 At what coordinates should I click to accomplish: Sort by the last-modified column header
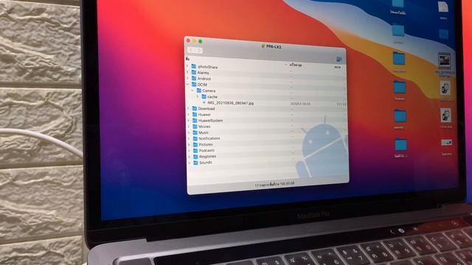click(x=296, y=65)
